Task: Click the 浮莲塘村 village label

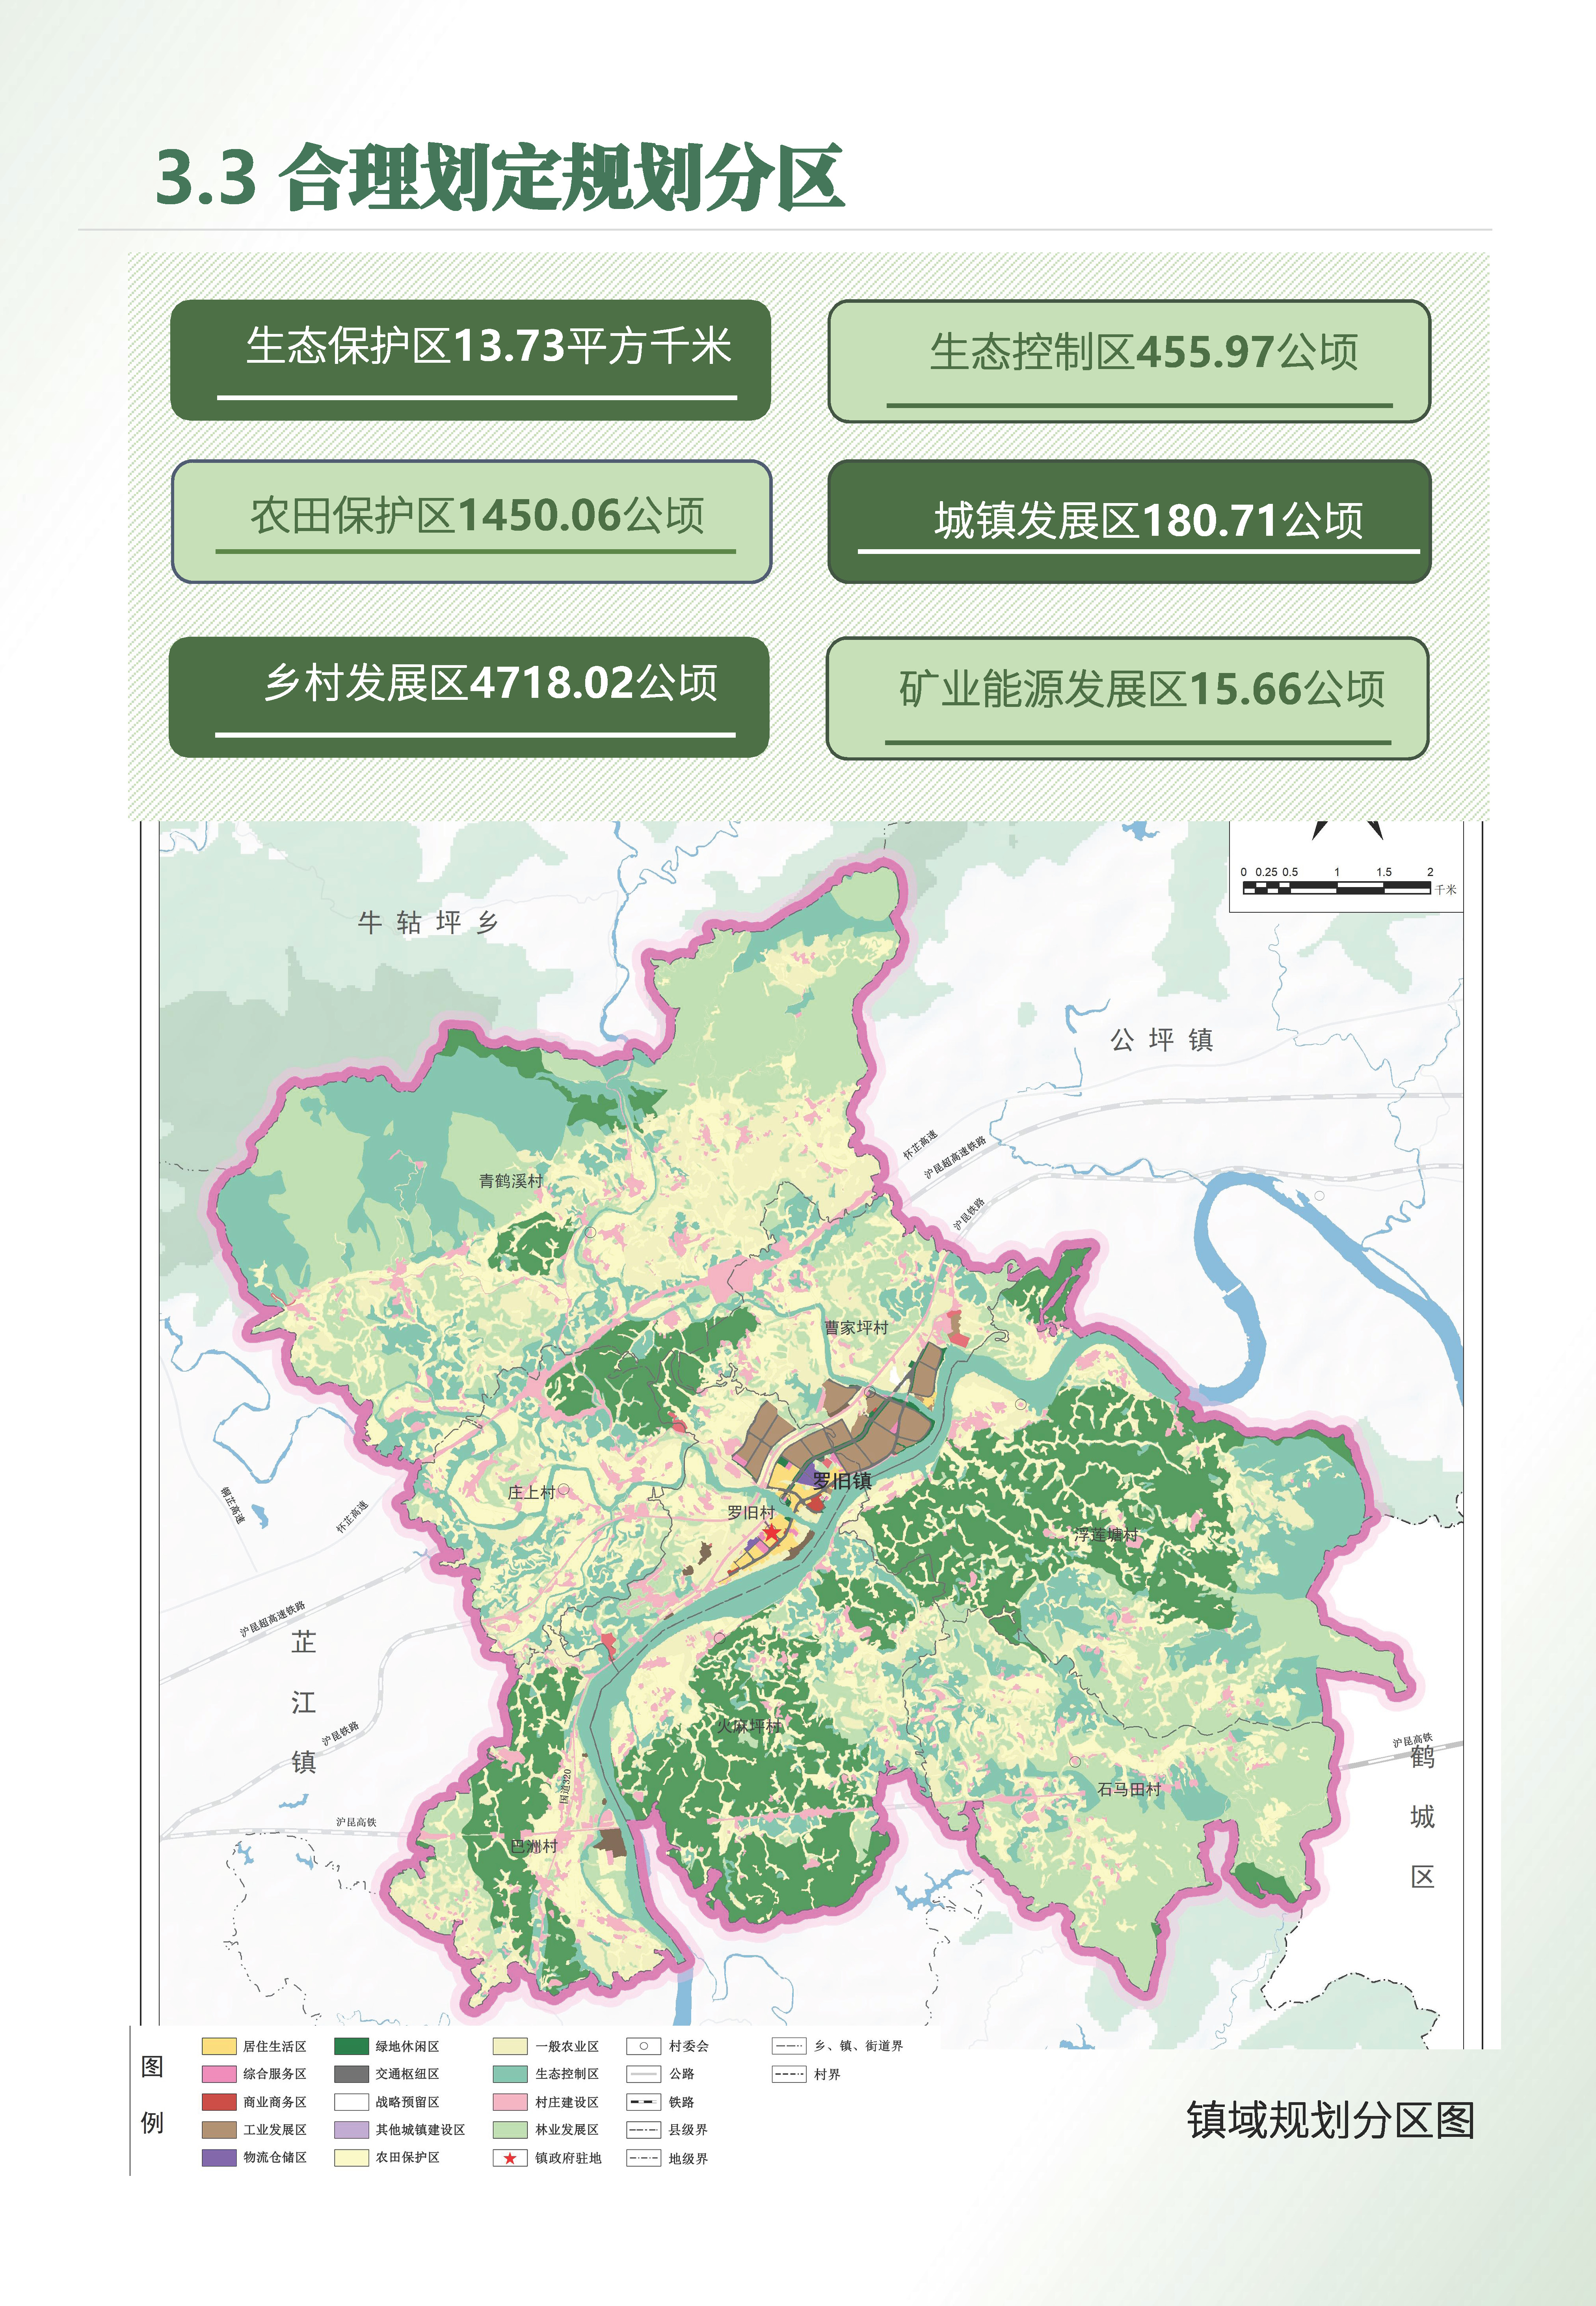Action: [x=1106, y=1535]
